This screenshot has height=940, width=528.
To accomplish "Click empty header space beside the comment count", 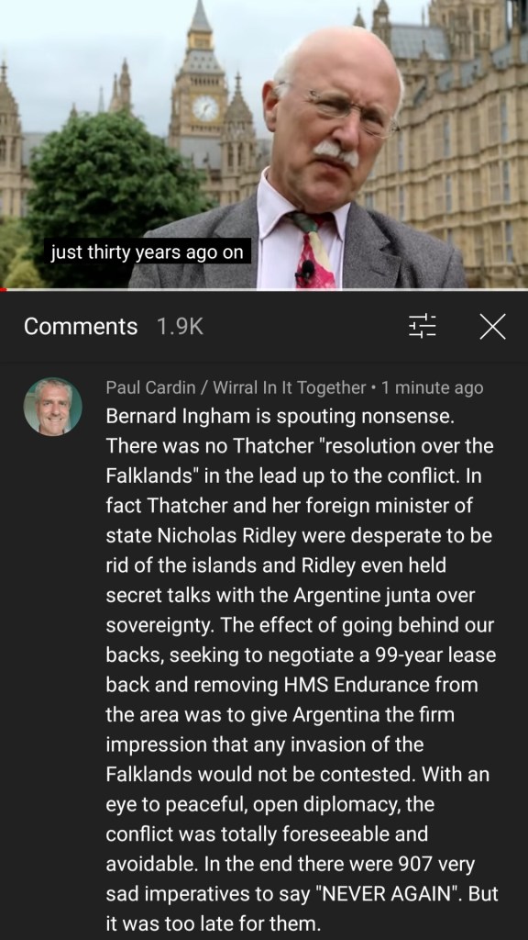I will pos(305,327).
